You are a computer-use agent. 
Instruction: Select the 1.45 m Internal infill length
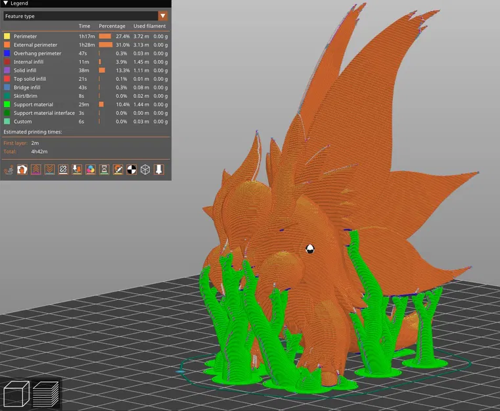pos(141,62)
